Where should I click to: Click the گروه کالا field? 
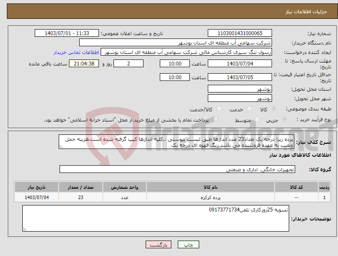tap(177, 169)
